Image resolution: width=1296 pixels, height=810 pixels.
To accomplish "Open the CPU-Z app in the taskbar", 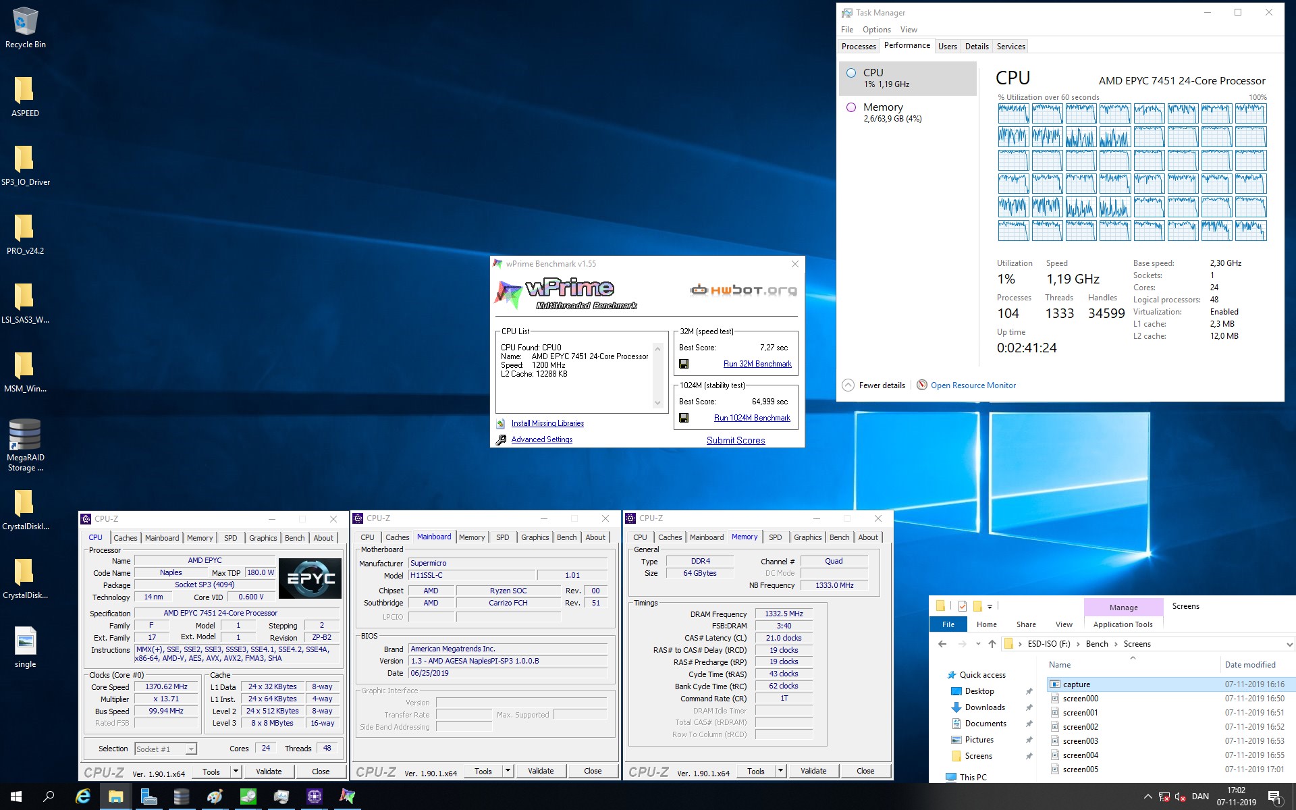I will (x=314, y=796).
